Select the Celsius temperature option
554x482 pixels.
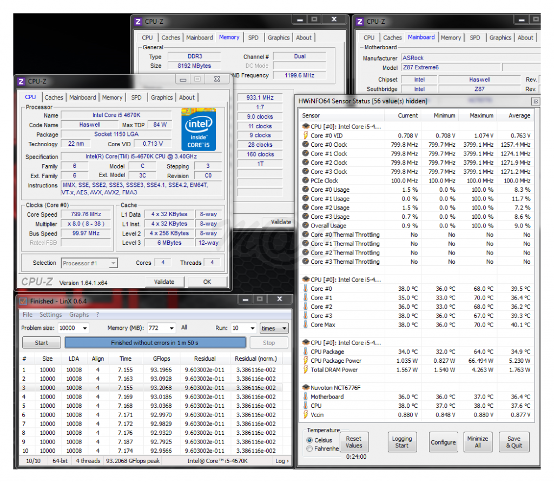(309, 440)
